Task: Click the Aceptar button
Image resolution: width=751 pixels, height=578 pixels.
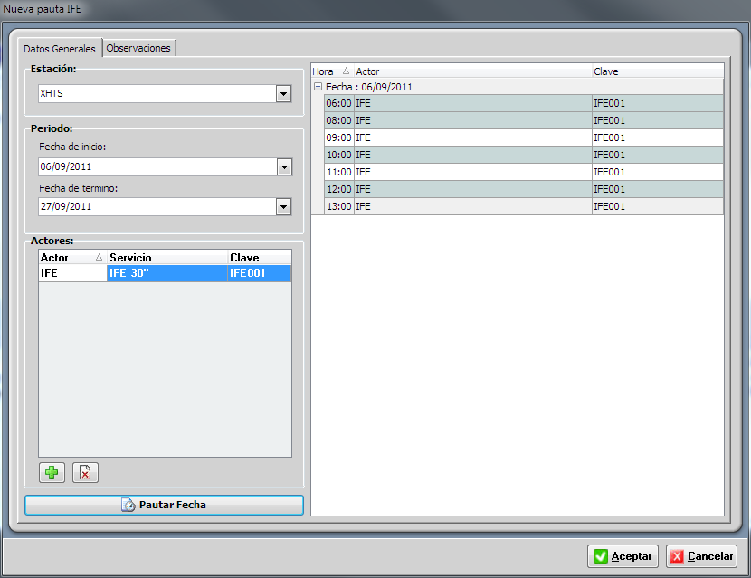Action: coord(623,556)
